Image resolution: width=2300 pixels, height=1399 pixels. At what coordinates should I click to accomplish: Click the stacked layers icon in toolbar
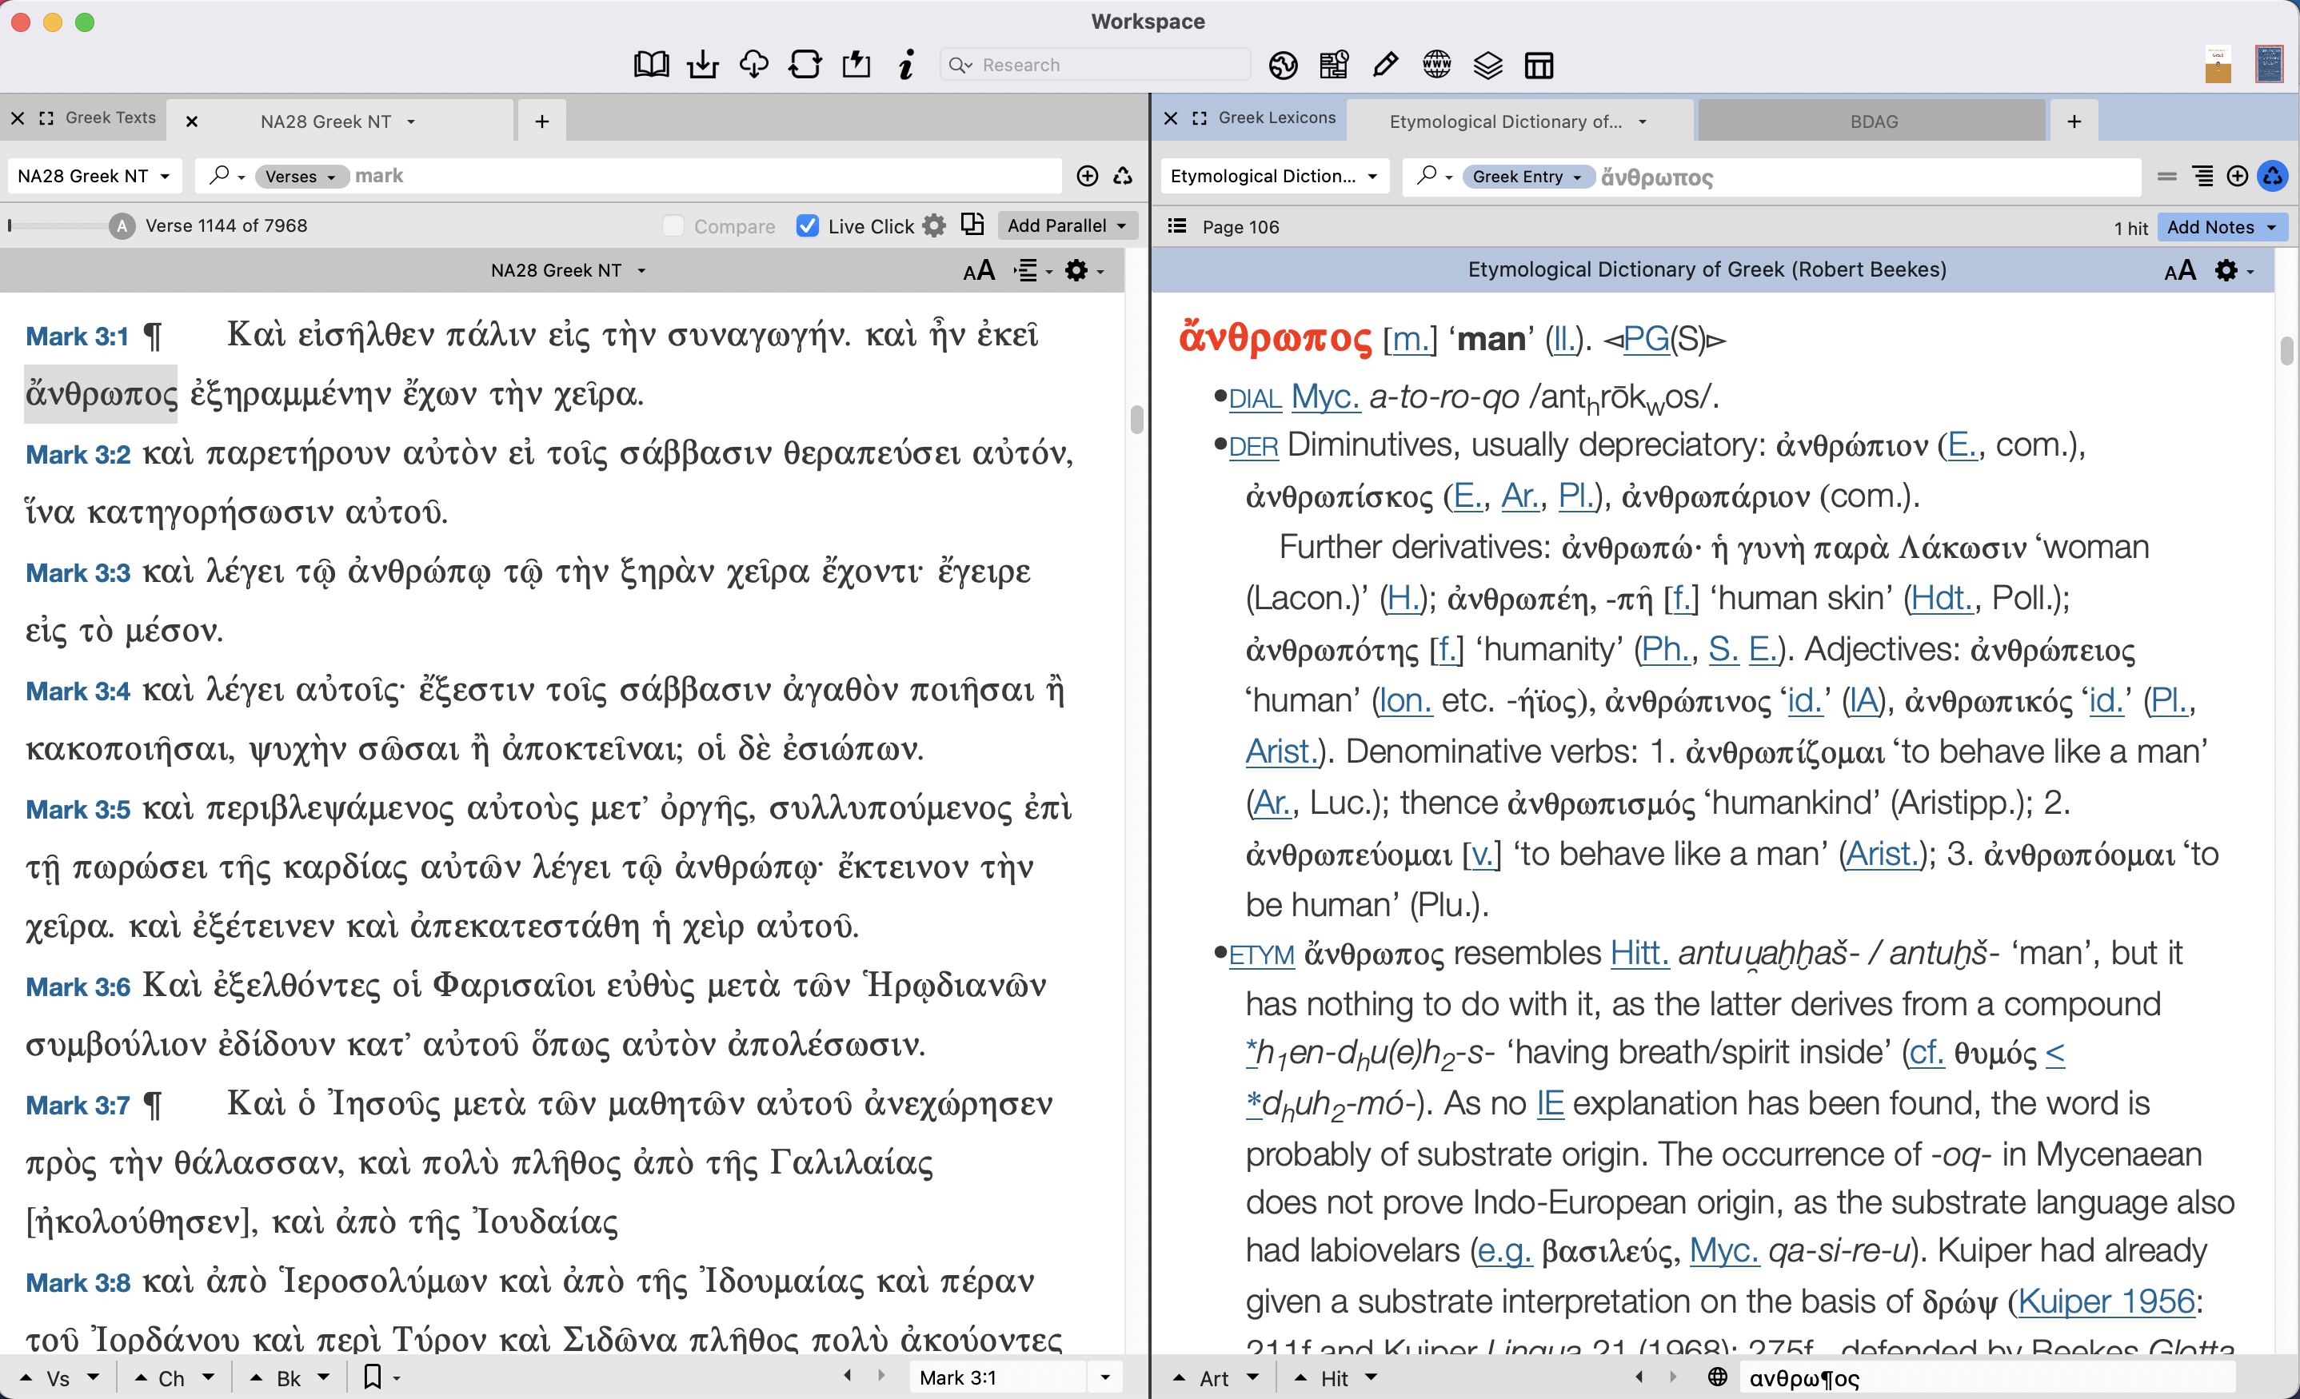coord(1488,65)
